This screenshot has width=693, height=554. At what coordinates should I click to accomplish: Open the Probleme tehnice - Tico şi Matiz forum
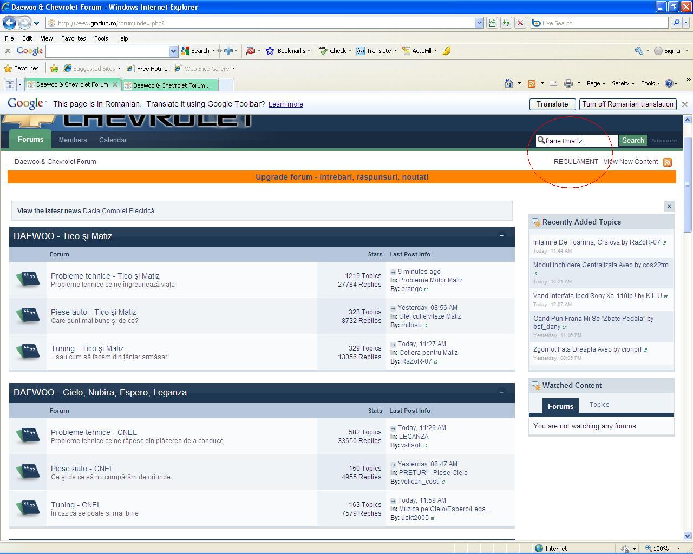(105, 276)
